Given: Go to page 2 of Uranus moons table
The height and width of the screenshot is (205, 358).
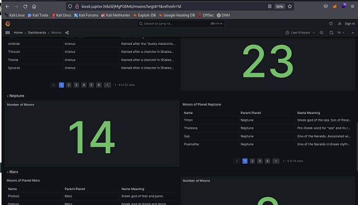Looking at the screenshot, I should click(x=69, y=85).
